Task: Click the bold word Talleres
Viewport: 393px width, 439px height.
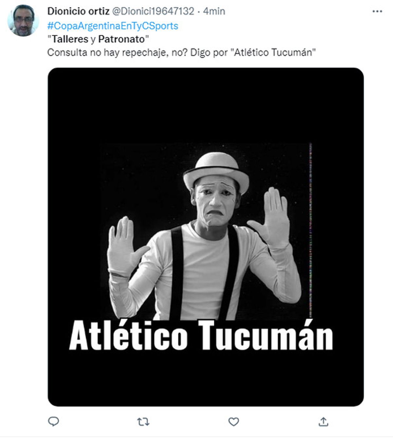Action: [70, 39]
